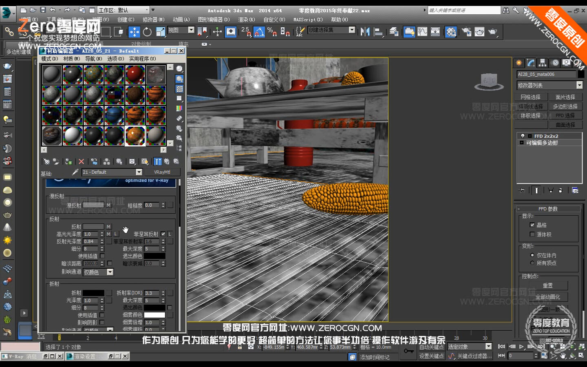The height and width of the screenshot is (367, 587).
Task: Open the Create command panel tab icon
Action: 519,63
